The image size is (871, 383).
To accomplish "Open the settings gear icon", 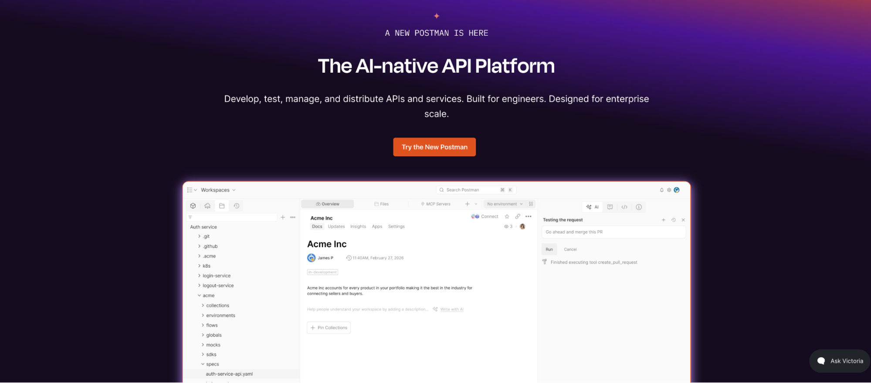I will pyautogui.click(x=669, y=190).
